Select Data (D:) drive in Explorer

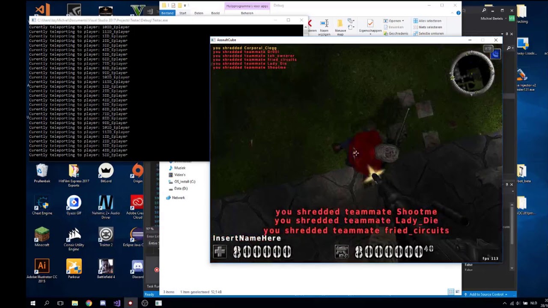click(x=178, y=189)
